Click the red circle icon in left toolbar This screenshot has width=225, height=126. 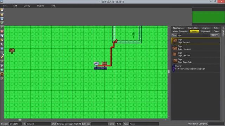(2, 31)
